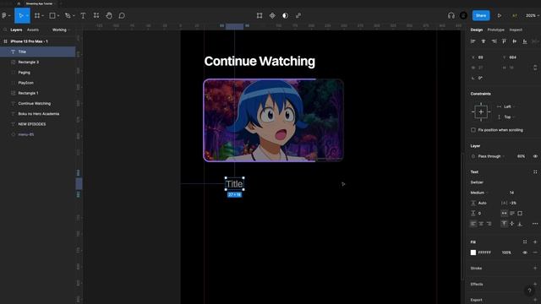Click the Create component icon
Image resolution: width=541 pixels, height=304 pixels.
(272, 15)
